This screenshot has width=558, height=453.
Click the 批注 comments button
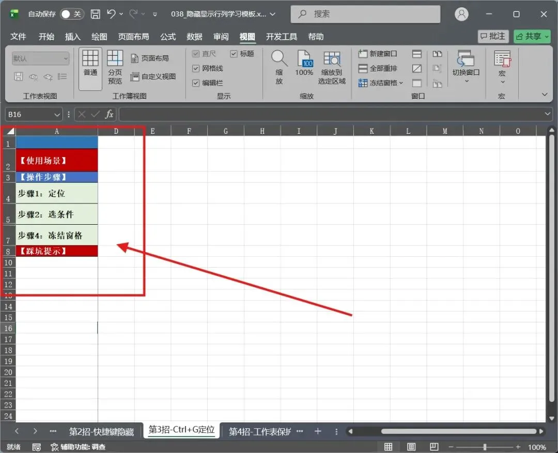coord(493,36)
